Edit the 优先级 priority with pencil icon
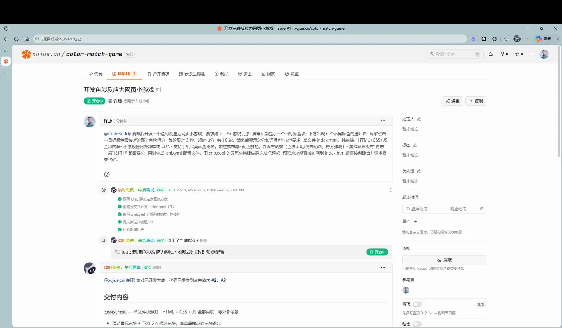This screenshot has width=562, height=328. pyautogui.click(x=419, y=171)
